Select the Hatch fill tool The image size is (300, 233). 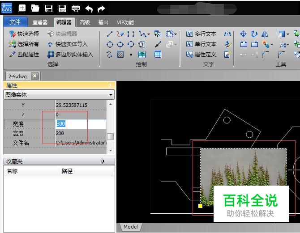pyautogui.click(x=120, y=55)
